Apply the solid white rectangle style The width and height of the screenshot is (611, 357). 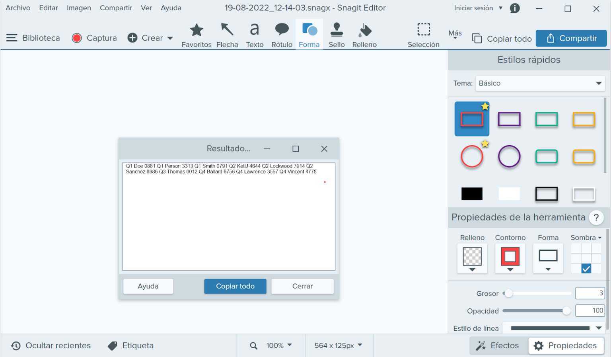coord(509,194)
